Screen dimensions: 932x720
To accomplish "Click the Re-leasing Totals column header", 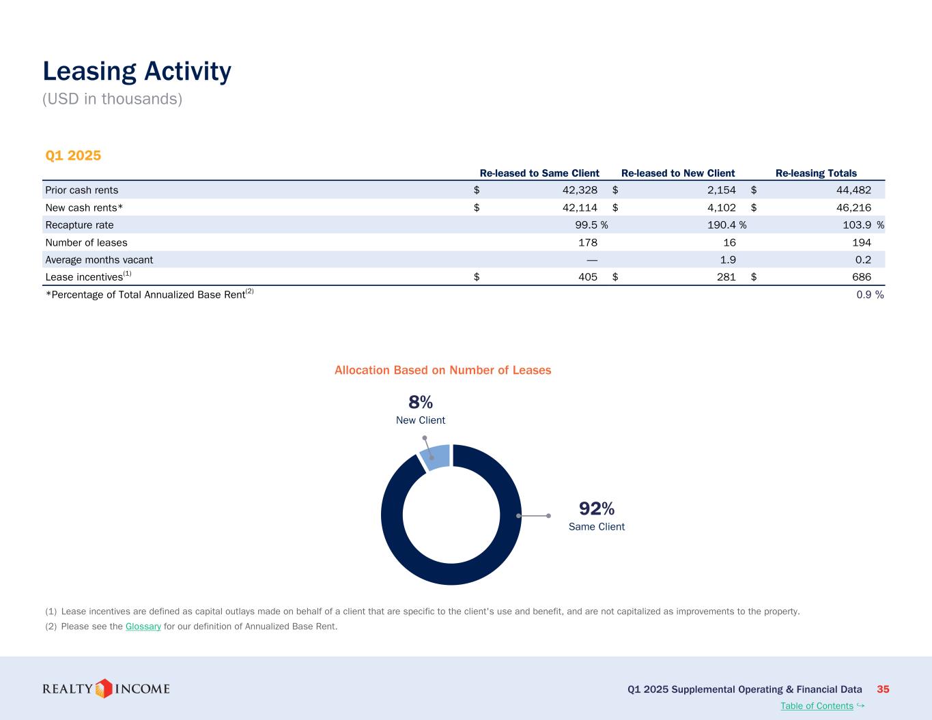I will [x=816, y=173].
